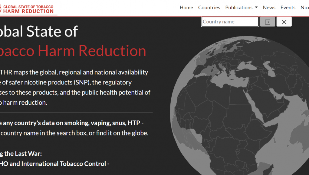The width and height of the screenshot is (309, 175).
Task: Click the submit arrow icon beside country search
Action: point(268,22)
